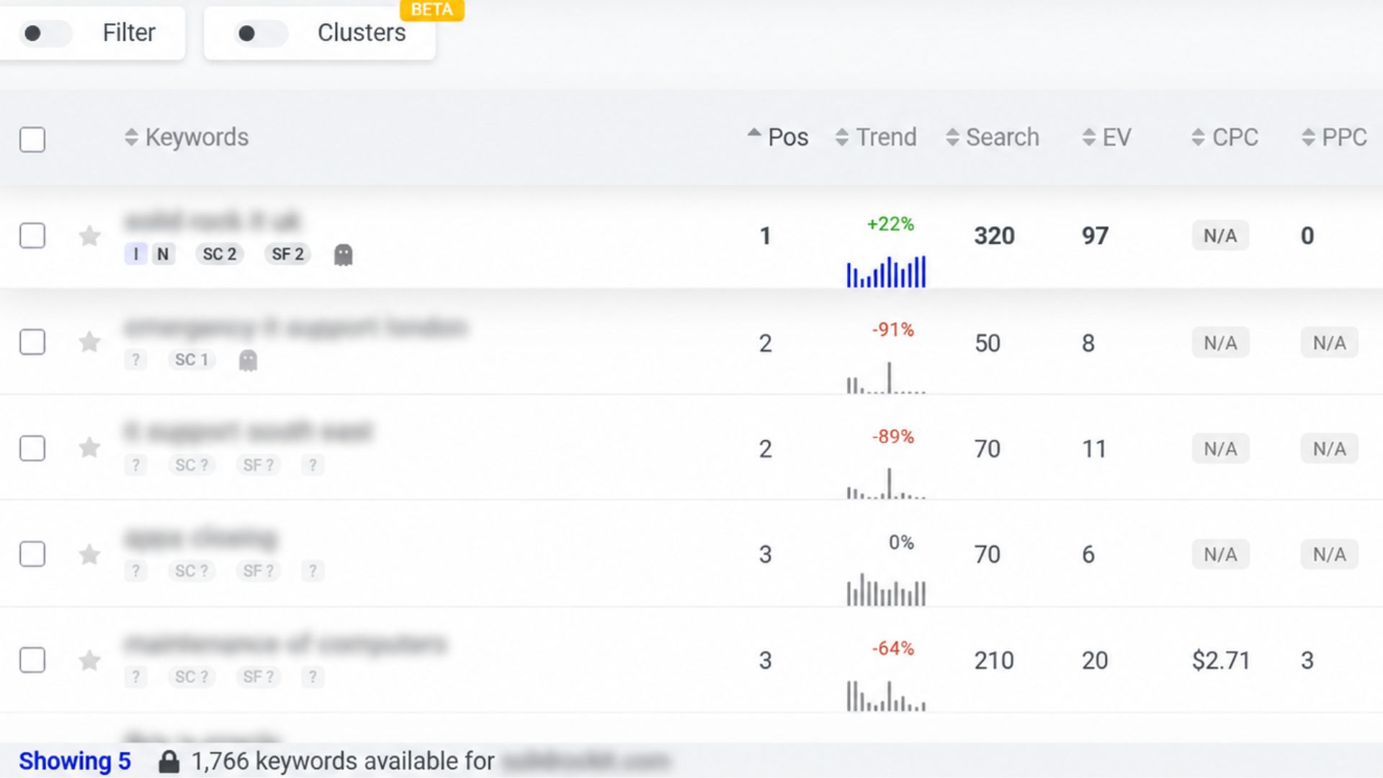Star the keyword with 0% trend
This screenshot has width=1383, height=778.
[x=89, y=554]
